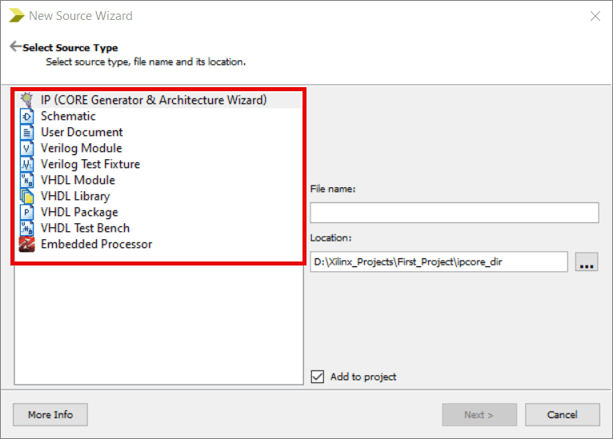Choose "Embedded Processor" entry

[x=97, y=244]
